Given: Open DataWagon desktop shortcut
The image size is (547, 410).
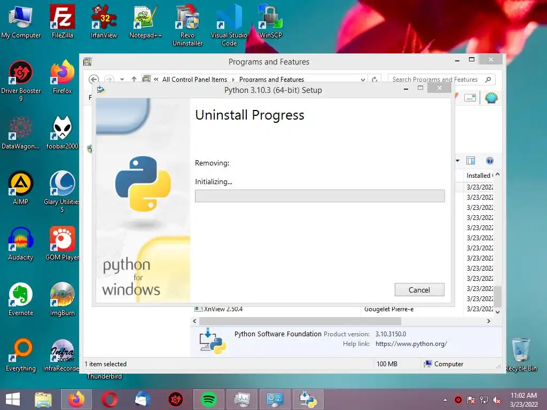Looking at the screenshot, I should (x=21, y=132).
